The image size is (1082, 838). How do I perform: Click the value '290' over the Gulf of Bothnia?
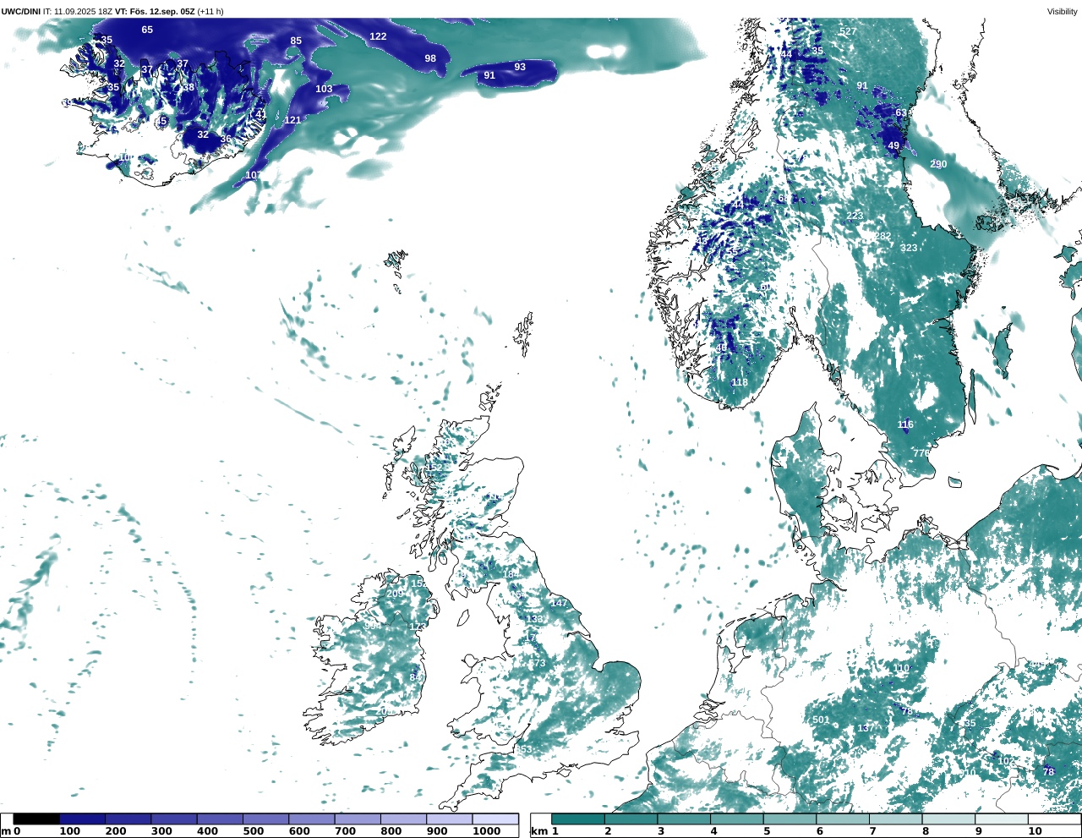click(x=938, y=164)
